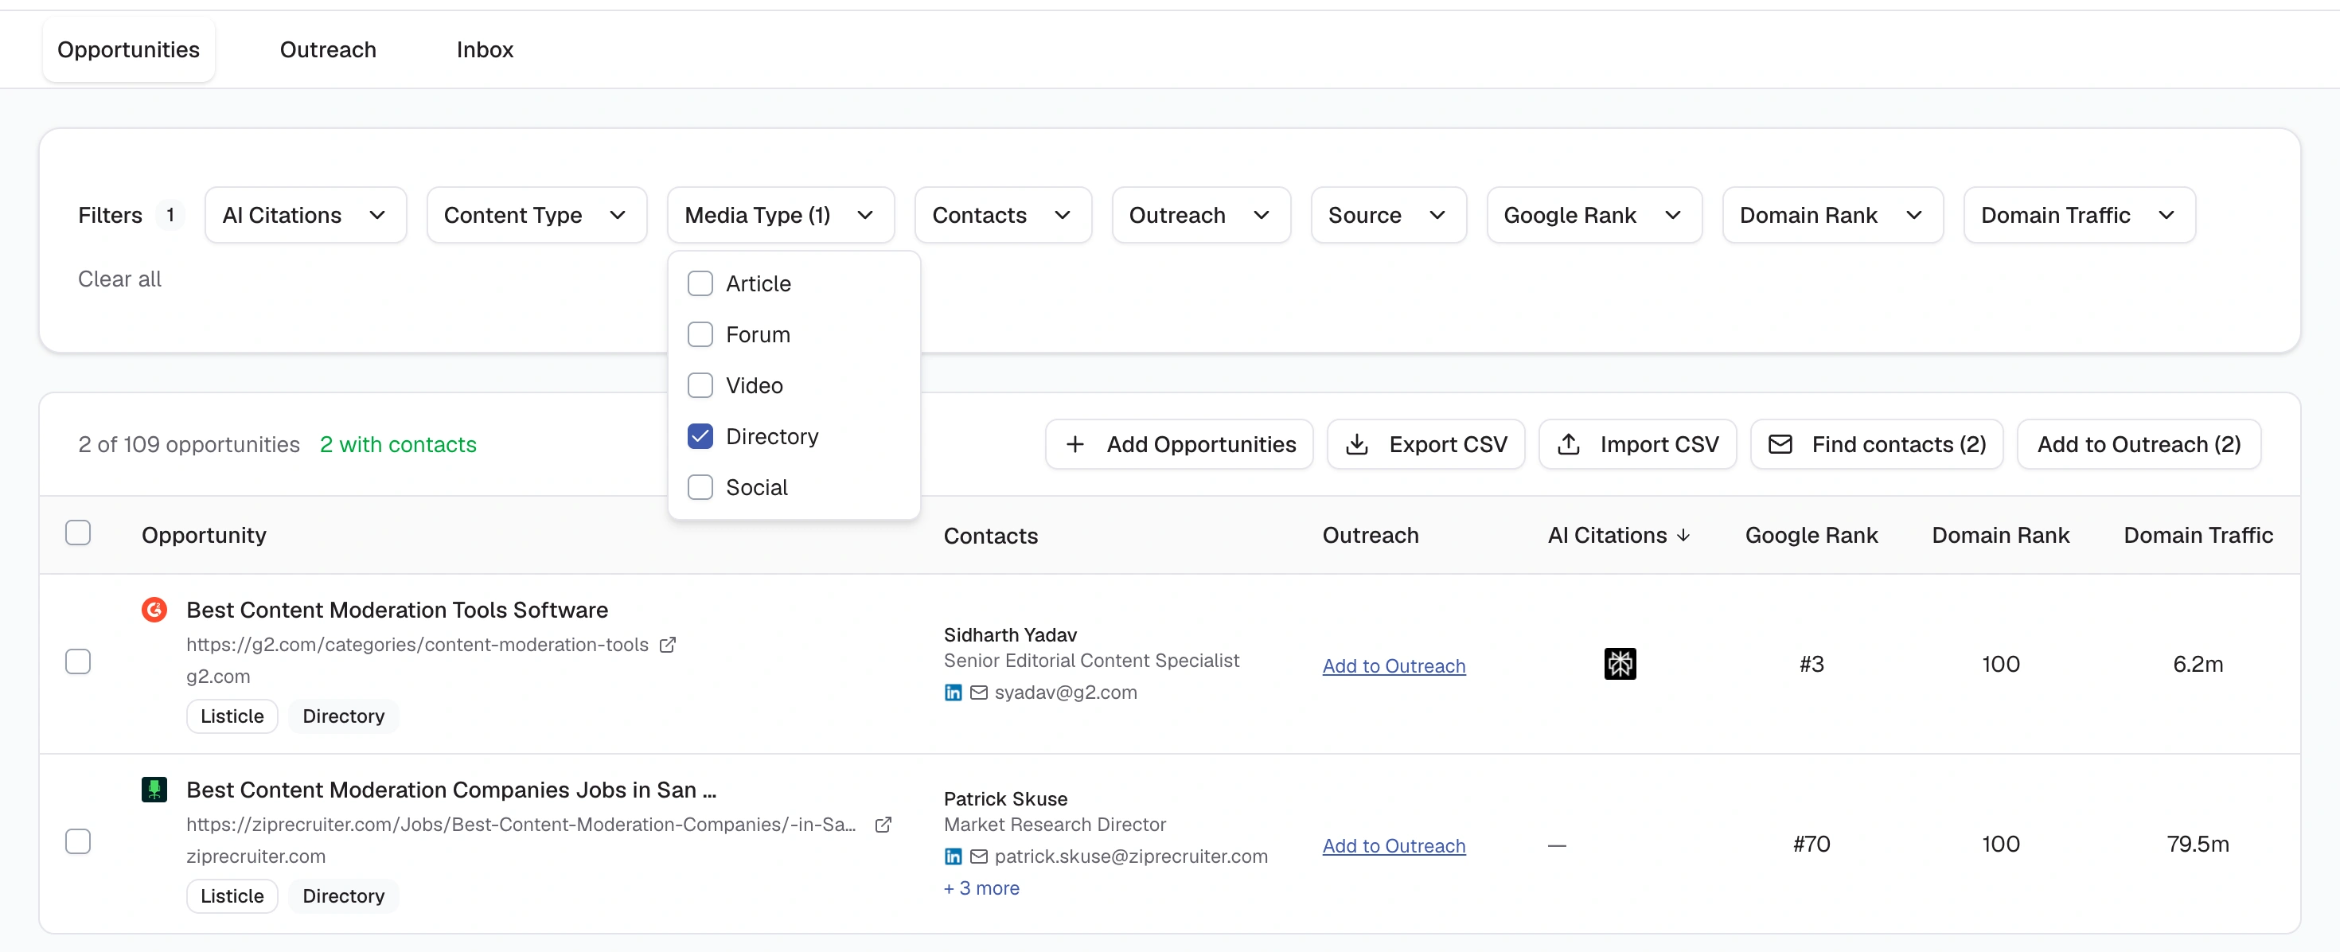
Task: Check the Social media type option
Action: 700,487
